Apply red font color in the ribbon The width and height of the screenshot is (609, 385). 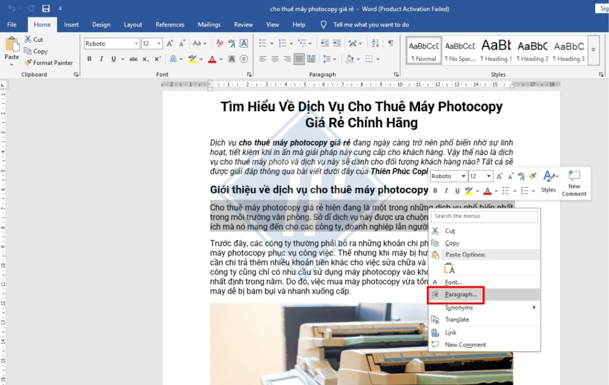point(212,59)
